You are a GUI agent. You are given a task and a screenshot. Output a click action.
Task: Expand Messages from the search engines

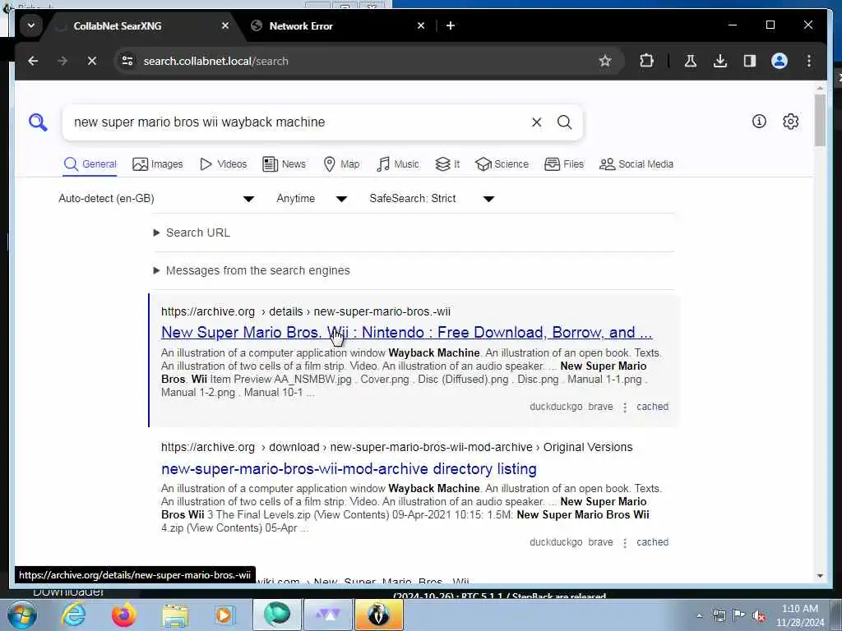[x=252, y=270]
